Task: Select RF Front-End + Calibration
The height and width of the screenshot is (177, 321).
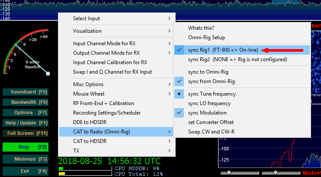Action: [x=103, y=103]
